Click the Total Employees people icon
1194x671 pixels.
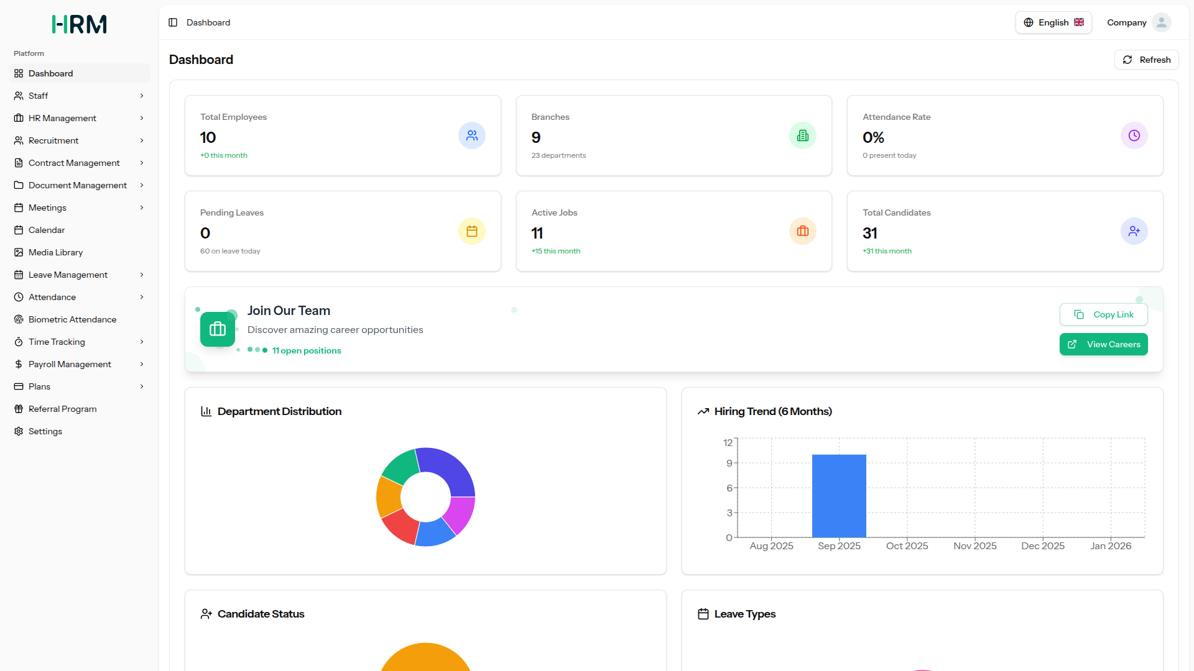pos(472,135)
